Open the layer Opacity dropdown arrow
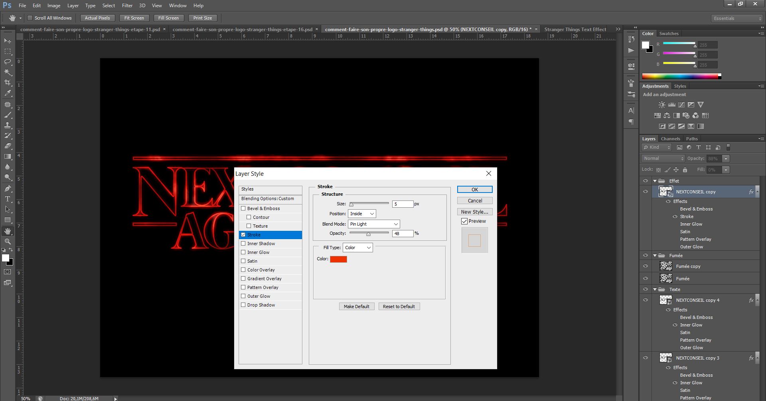Viewport: 766px width, 401px height. 726,159
